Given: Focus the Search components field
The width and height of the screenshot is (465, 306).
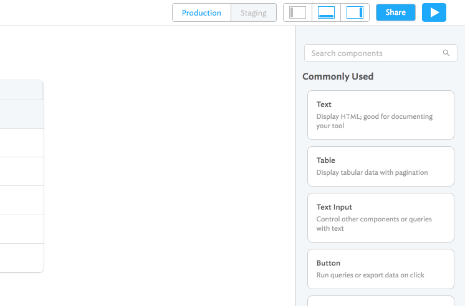Looking at the screenshot, I should [x=374, y=53].
